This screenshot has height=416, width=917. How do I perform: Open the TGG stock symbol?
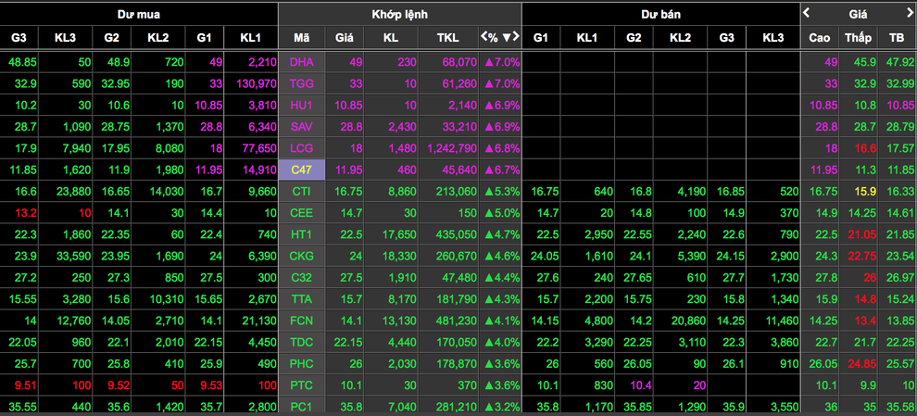coord(301,83)
